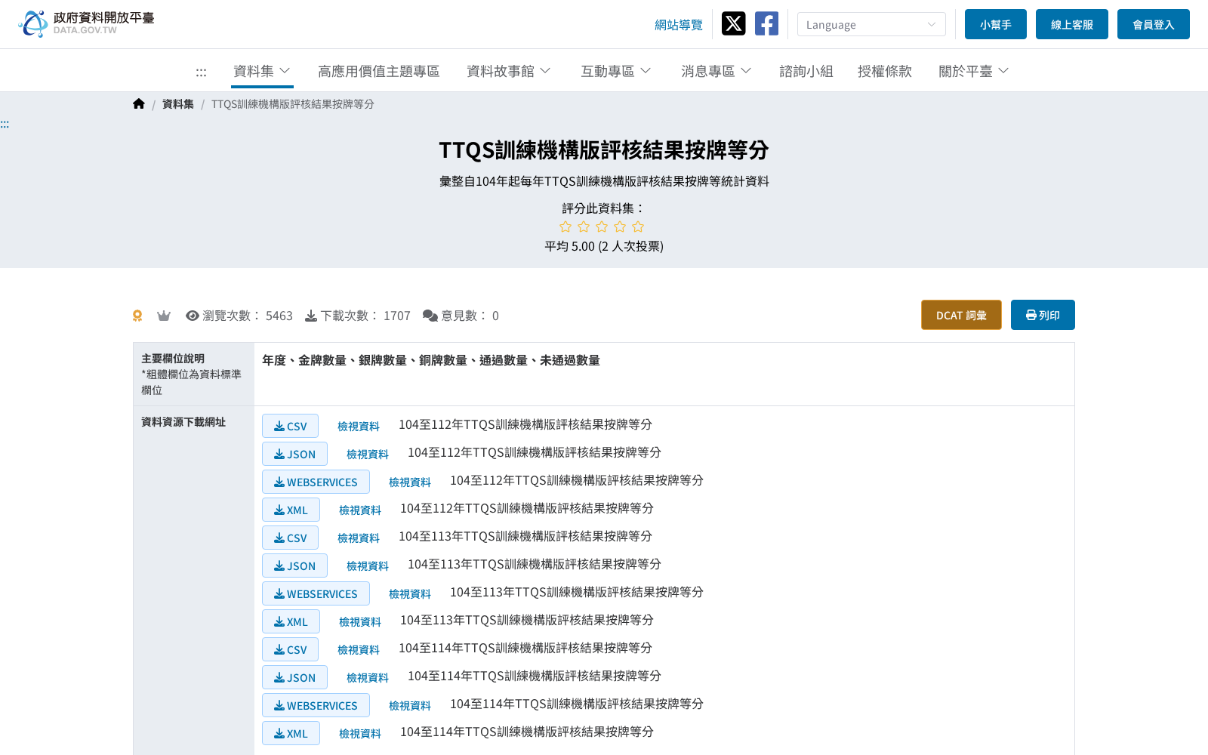Click the 小幫手 button
The image size is (1208, 755).
[996, 24]
